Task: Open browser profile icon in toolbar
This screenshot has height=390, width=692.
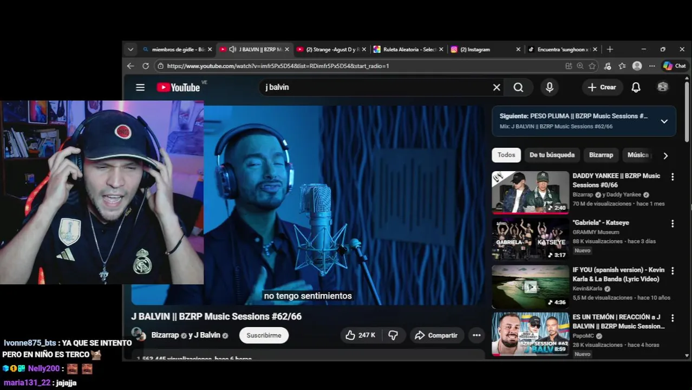Action: tap(637, 66)
